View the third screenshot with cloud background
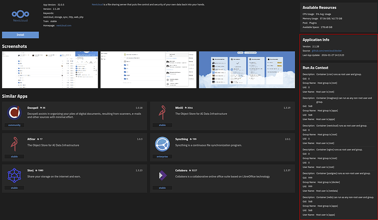This screenshot has height=220, width=378. tap(247, 70)
